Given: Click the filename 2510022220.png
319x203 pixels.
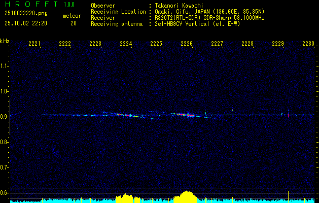Looking at the screenshot, I should pos(26,14).
